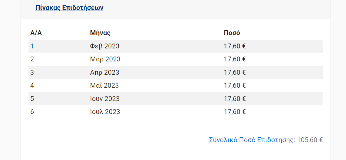
Task: Select the Μαϊ 2023 month cell
Action: click(104, 86)
